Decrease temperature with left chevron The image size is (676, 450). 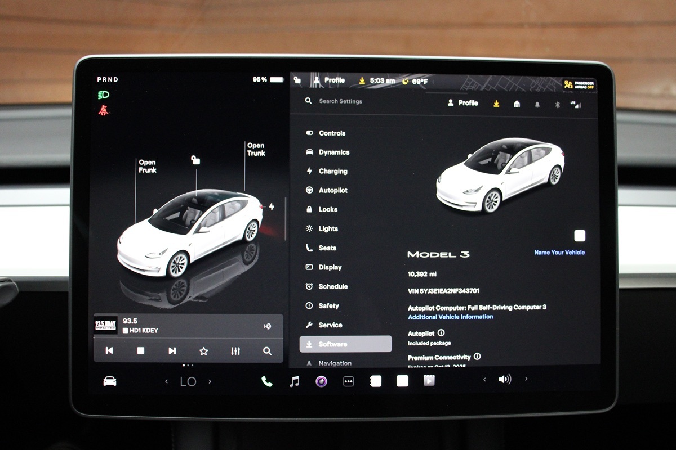[166, 381]
